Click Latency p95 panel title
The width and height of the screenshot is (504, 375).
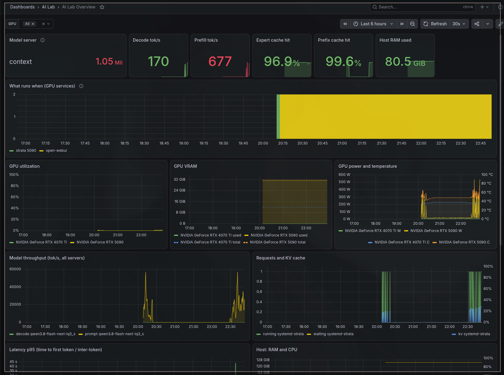pos(56,350)
